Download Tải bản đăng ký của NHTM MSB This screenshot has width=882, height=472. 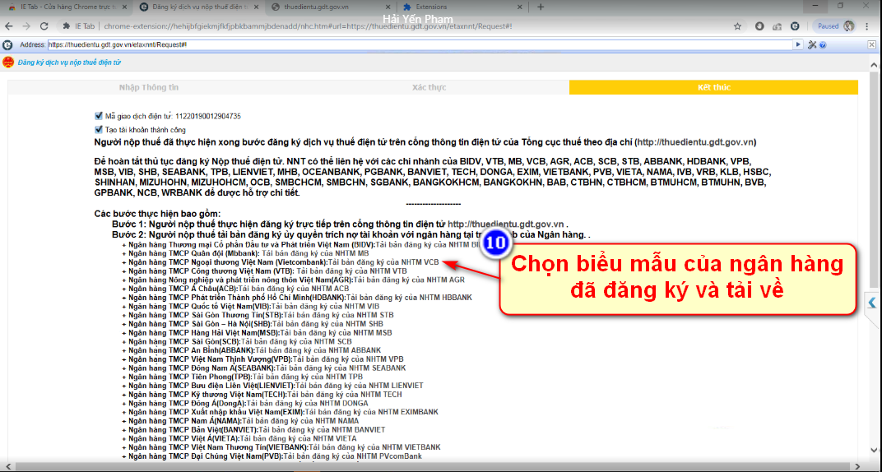pos(337,333)
